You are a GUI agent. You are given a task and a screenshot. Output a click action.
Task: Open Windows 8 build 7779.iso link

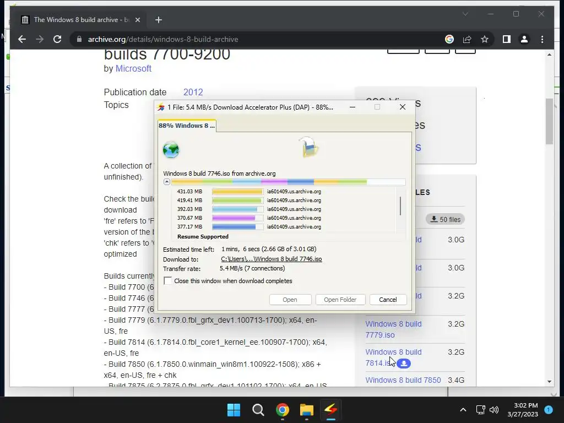point(393,329)
